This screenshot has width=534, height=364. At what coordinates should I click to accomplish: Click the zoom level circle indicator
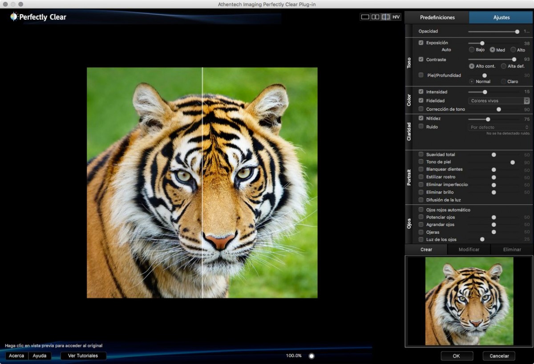point(311,356)
